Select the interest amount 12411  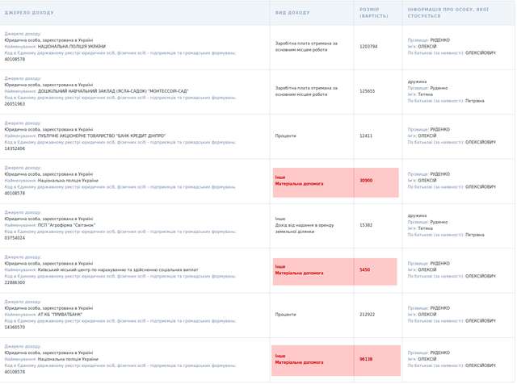(367, 136)
